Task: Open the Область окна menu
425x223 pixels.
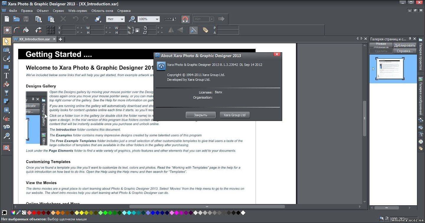Action: [x=102, y=11]
